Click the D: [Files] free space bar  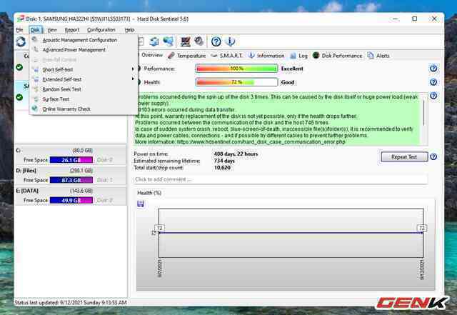click(x=71, y=180)
